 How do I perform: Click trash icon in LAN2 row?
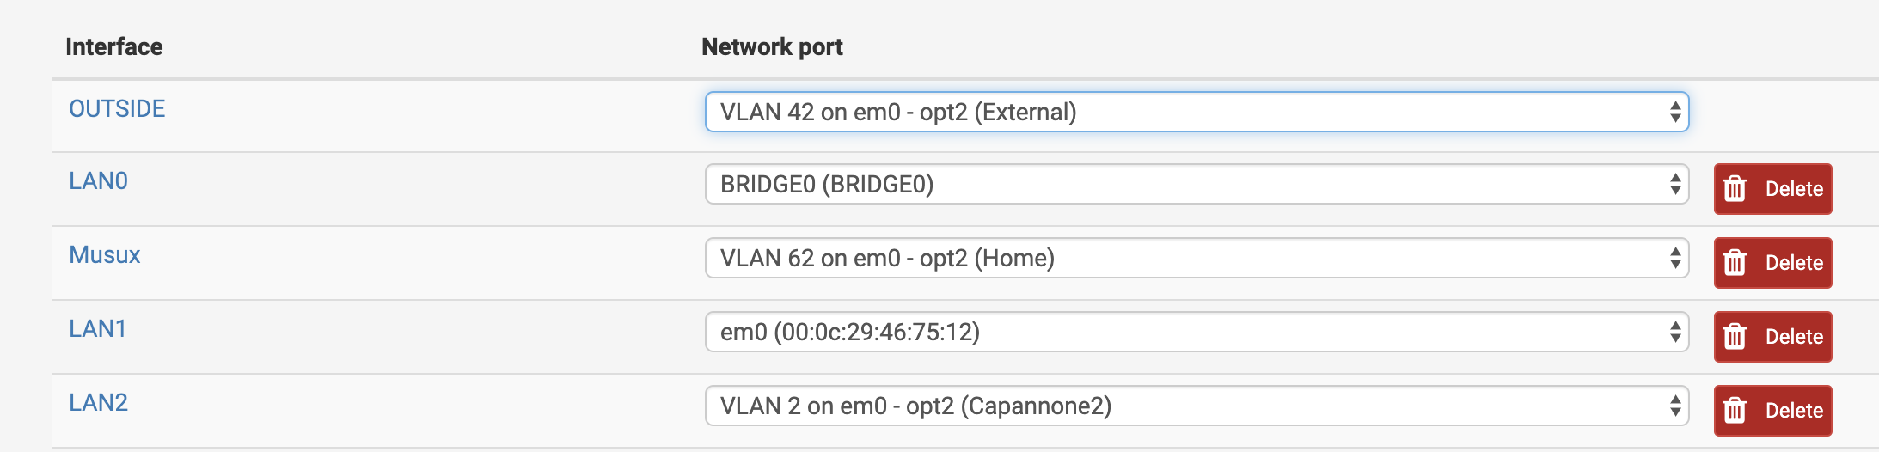1735,410
